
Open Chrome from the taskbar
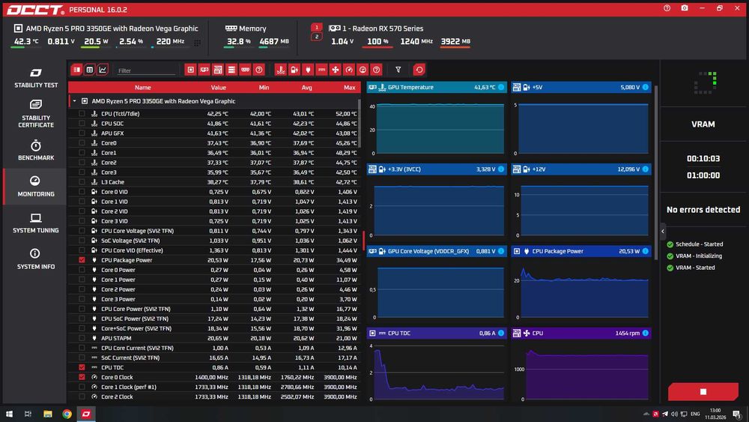click(67, 414)
